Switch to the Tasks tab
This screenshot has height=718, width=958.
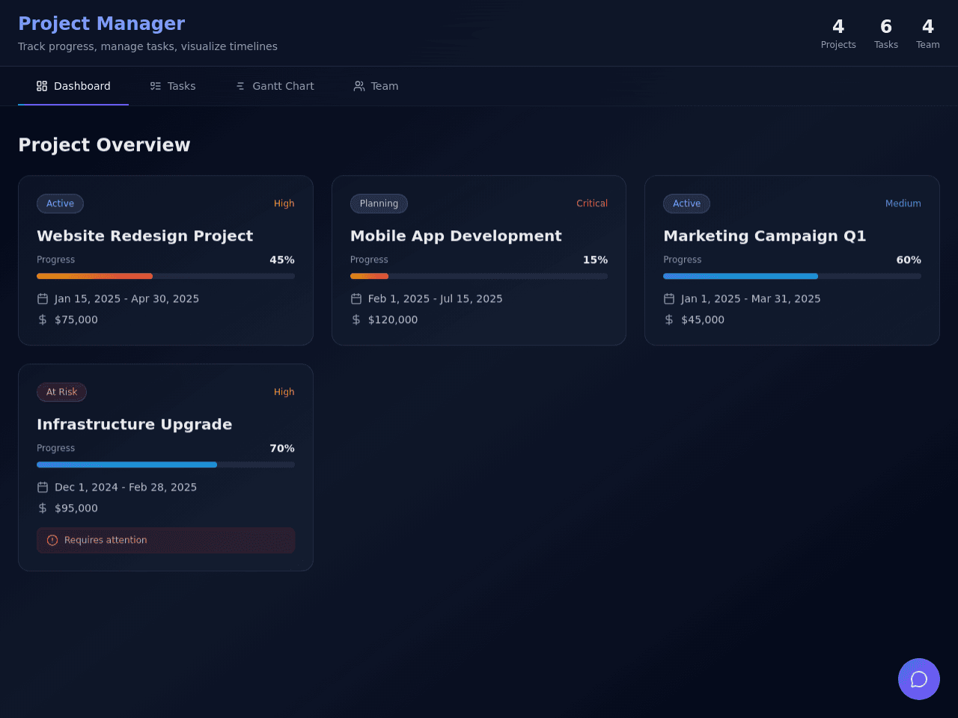click(173, 86)
